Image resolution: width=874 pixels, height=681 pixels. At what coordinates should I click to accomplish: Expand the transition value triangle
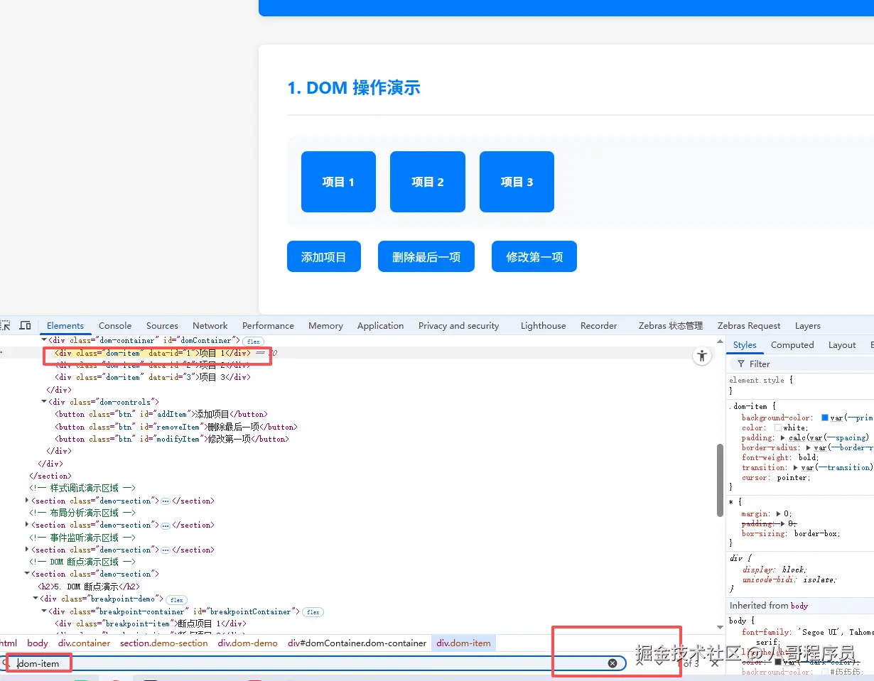tap(795, 467)
